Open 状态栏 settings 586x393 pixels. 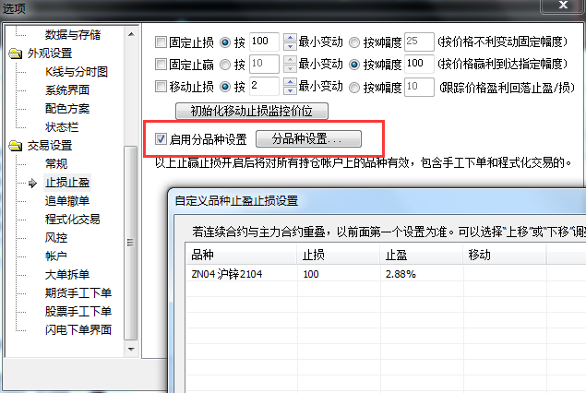click(x=62, y=127)
